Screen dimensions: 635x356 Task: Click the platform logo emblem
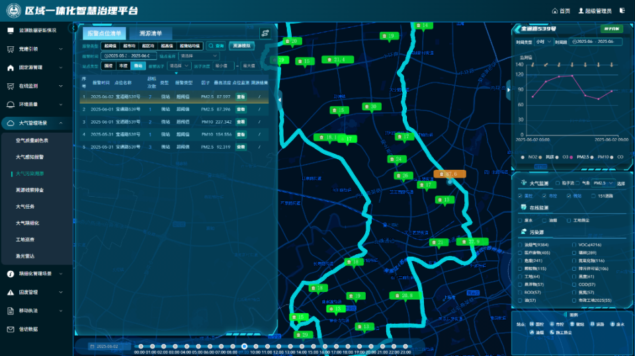[x=13, y=11]
